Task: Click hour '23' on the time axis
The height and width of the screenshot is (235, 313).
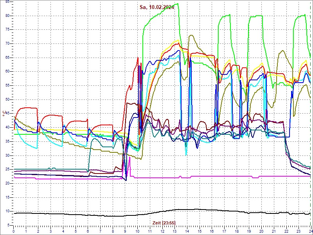Action: 299,231
